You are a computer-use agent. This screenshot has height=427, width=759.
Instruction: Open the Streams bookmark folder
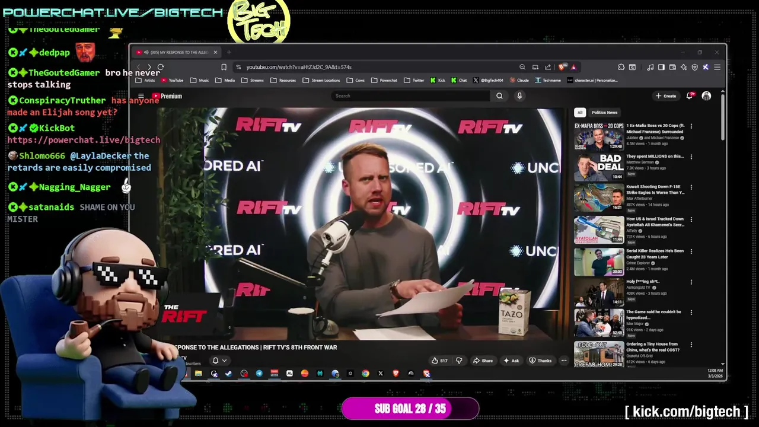(253, 80)
